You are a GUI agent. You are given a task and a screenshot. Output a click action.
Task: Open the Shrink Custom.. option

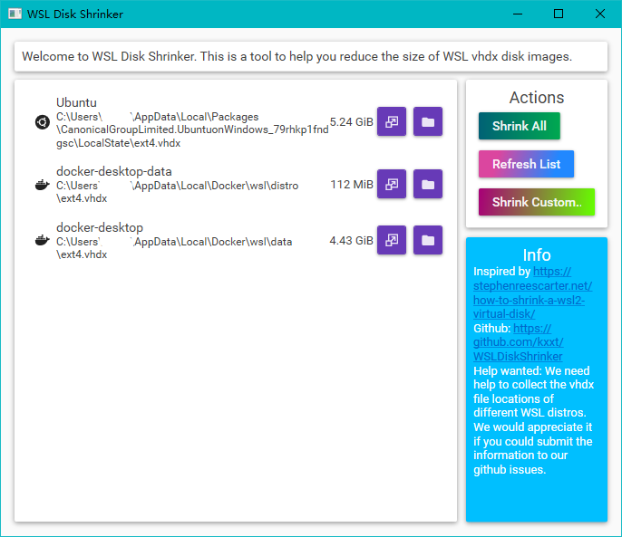(537, 202)
